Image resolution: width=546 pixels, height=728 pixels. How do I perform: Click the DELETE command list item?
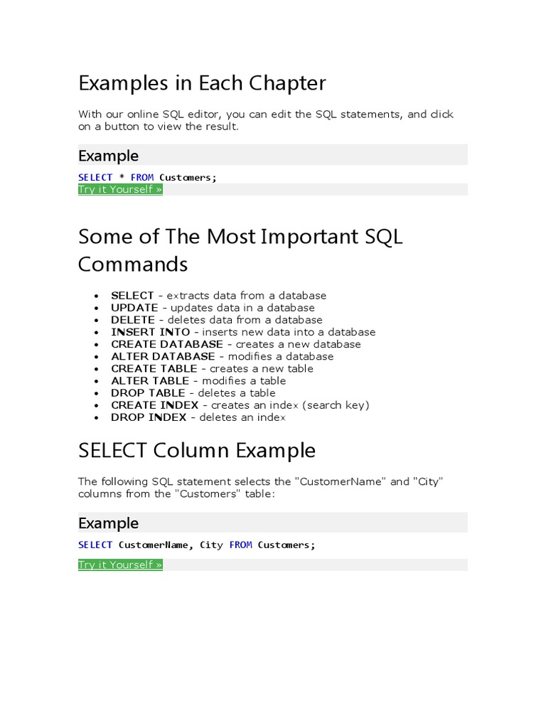[x=216, y=320]
